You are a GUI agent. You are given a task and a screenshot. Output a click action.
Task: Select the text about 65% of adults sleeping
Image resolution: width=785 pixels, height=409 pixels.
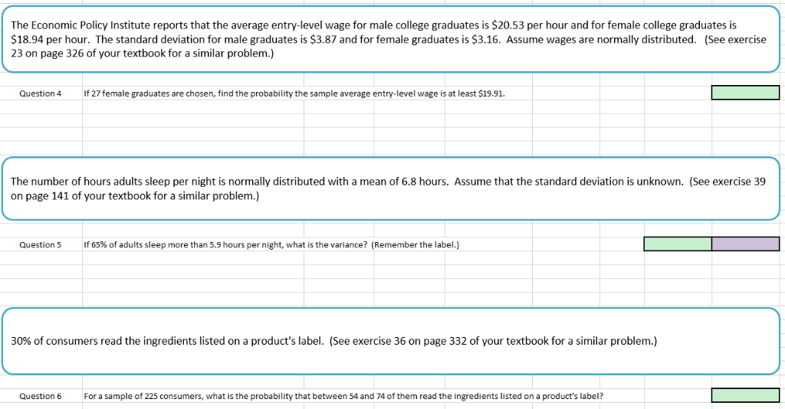(271, 244)
